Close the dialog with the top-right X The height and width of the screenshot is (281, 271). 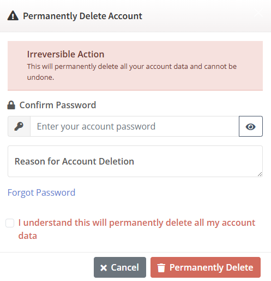coord(258,13)
